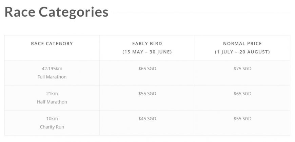Click the 21km distance text

[x=52, y=94]
